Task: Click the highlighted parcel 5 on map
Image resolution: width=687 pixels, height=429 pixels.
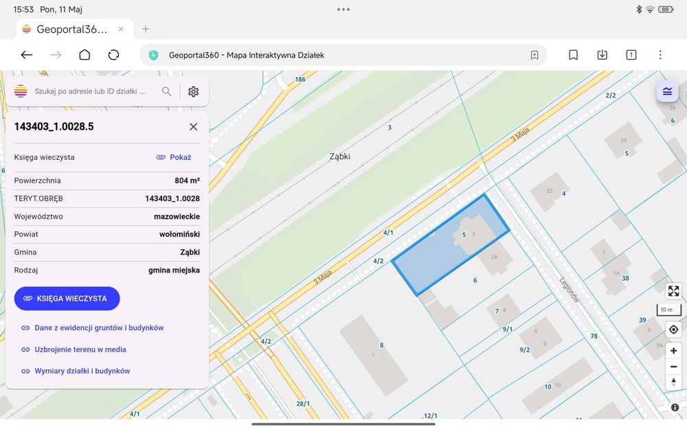Action: click(451, 245)
